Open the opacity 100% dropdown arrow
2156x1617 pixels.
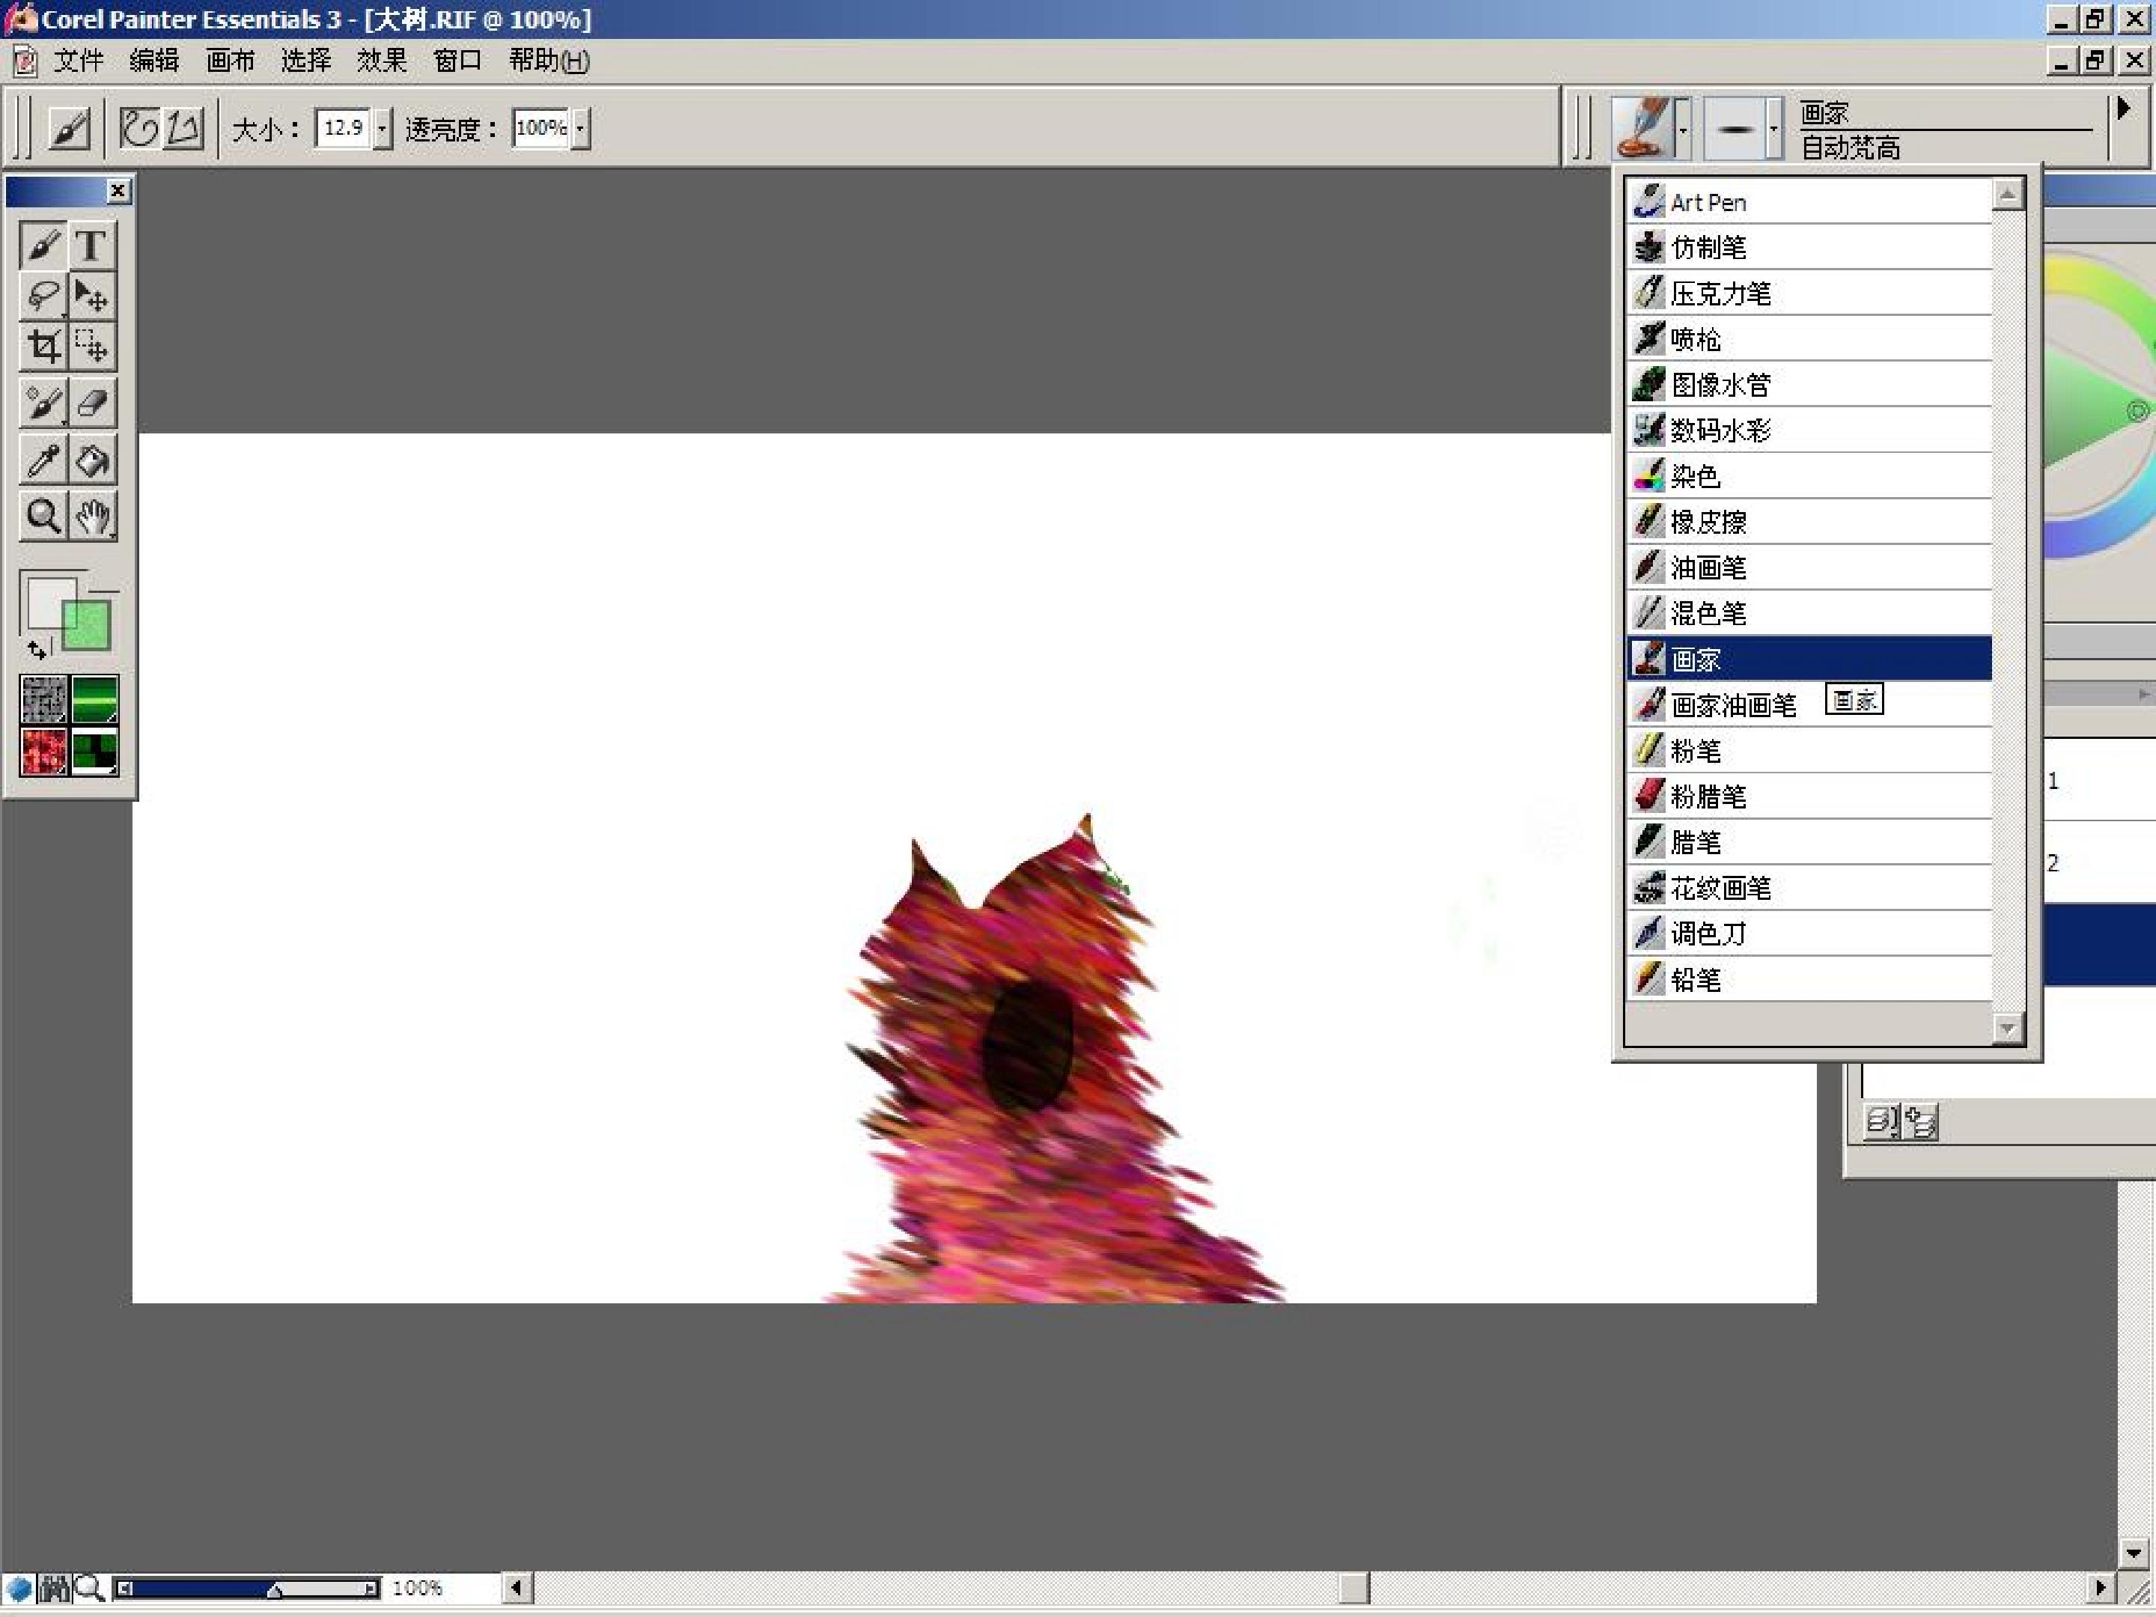click(580, 128)
